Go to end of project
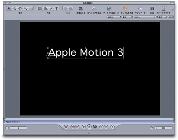 pos(77,127)
